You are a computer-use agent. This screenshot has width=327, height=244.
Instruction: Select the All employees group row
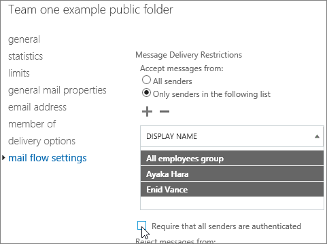(232, 159)
